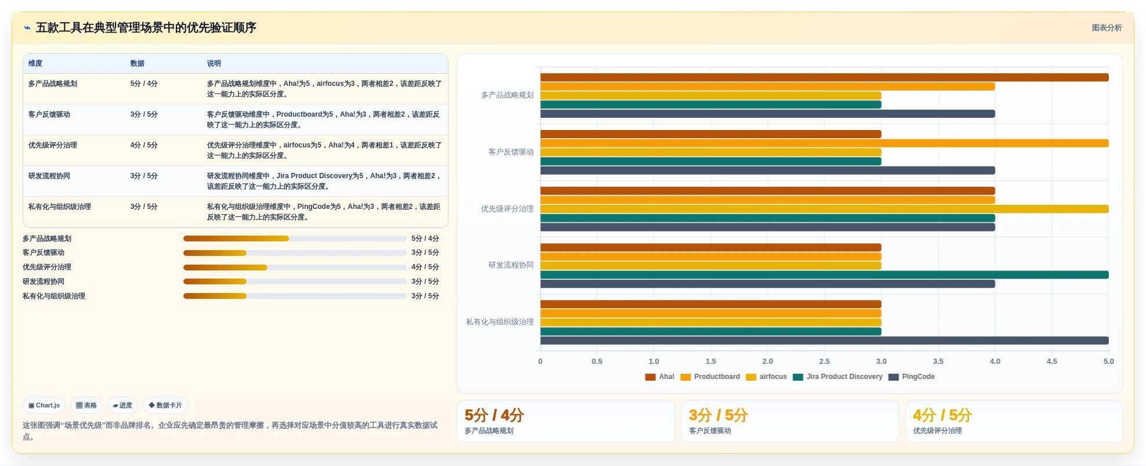The width and height of the screenshot is (1146, 466).
Task: Click the 客户反馈驱动 progress bar
Action: tap(295, 253)
